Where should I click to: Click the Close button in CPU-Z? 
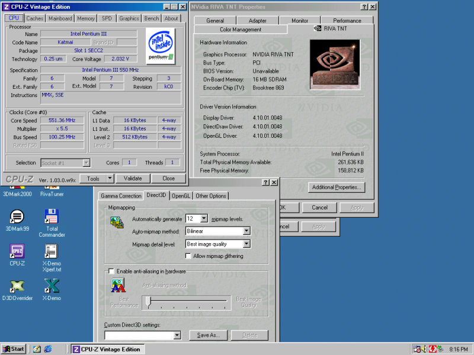[x=169, y=179]
